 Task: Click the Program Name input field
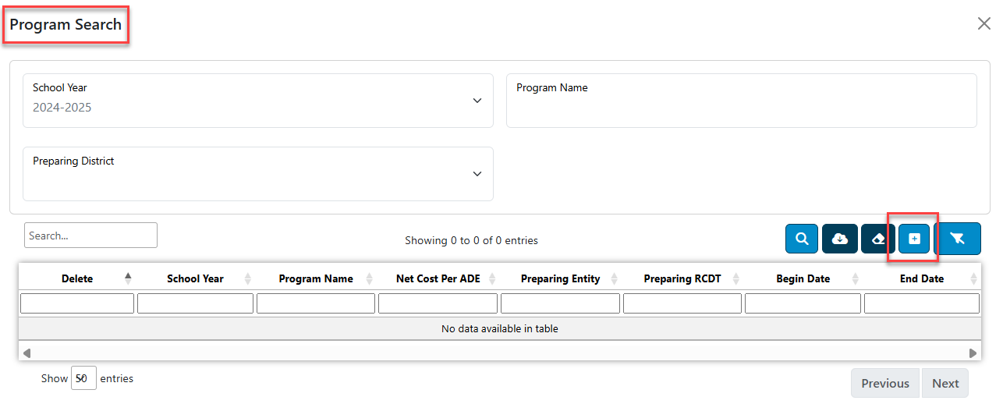pyautogui.click(x=742, y=101)
